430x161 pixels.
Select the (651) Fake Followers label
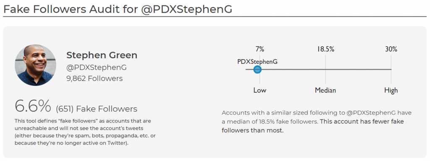coord(97,109)
